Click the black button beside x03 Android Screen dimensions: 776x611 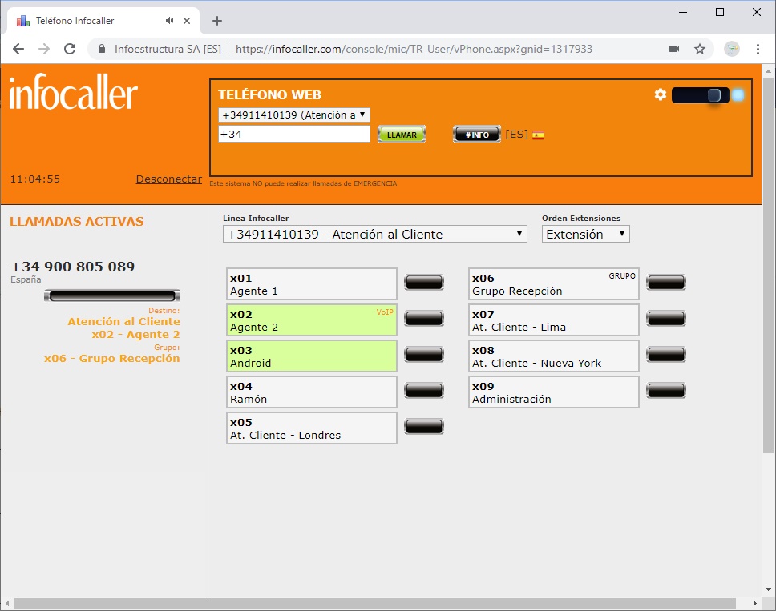point(423,355)
